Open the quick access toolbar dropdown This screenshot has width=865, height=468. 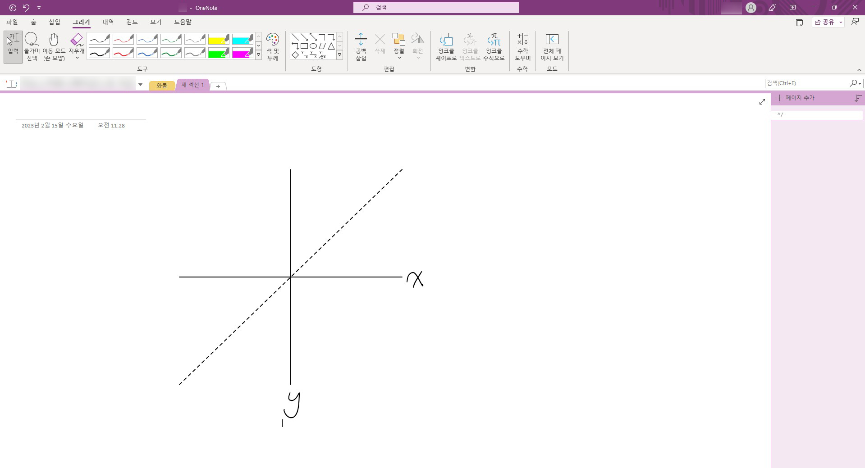(x=39, y=8)
